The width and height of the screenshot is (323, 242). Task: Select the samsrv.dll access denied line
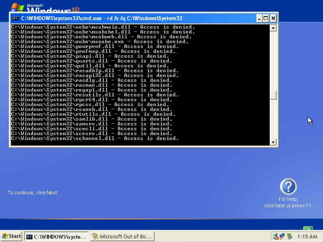(92, 124)
